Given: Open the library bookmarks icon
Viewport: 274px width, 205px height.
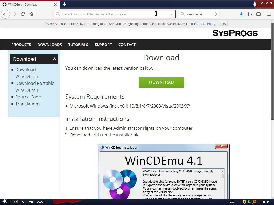Looking at the screenshot, I should click(250, 14).
